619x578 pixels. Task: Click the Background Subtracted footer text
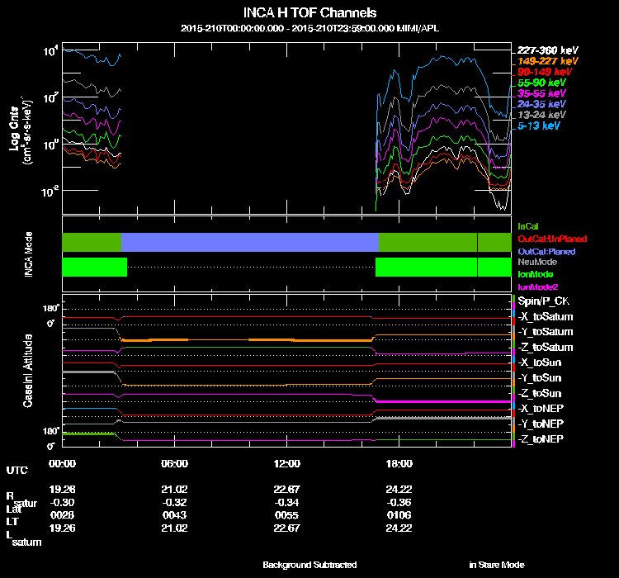pos(309,565)
